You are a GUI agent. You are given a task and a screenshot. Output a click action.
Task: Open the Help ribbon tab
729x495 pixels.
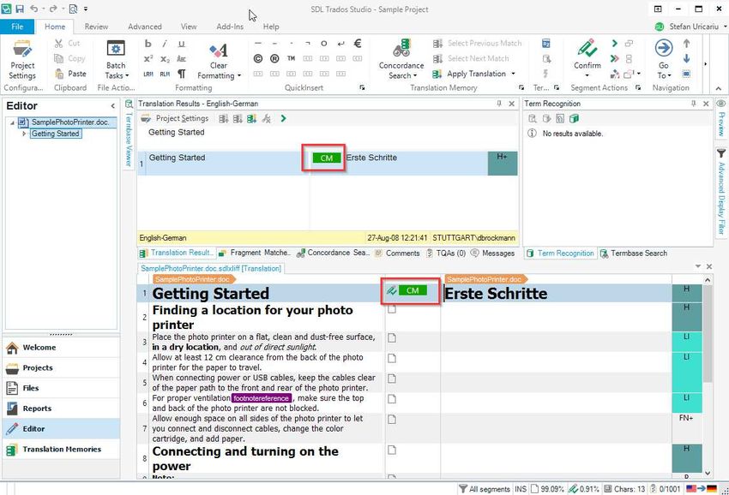(x=271, y=27)
